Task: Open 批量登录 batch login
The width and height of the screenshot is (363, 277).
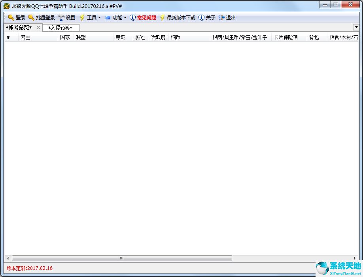Action: (x=42, y=17)
